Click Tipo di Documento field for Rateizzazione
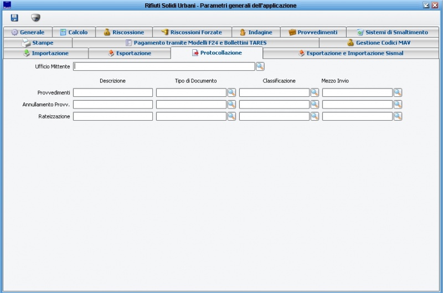443x293 pixels. [191, 116]
